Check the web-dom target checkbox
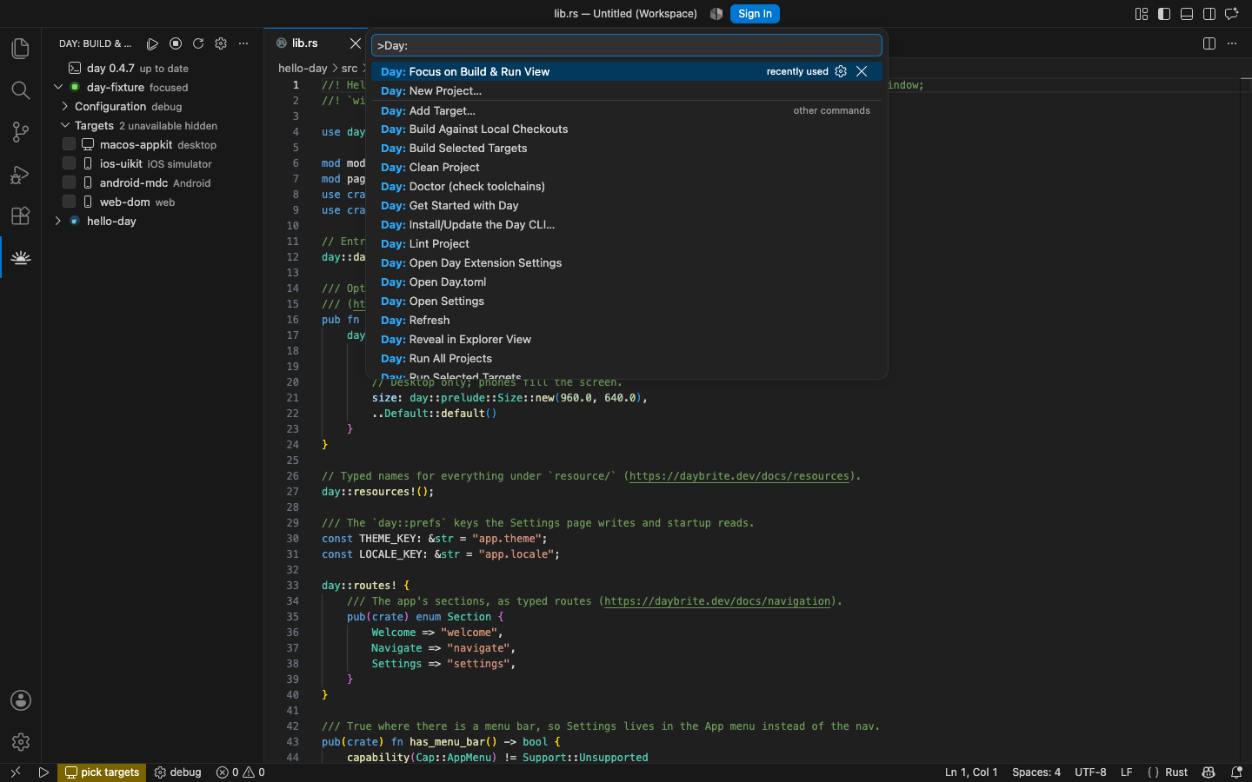 click(69, 202)
